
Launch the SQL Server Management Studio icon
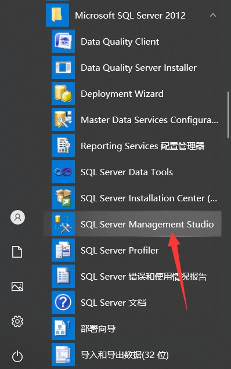63,224
